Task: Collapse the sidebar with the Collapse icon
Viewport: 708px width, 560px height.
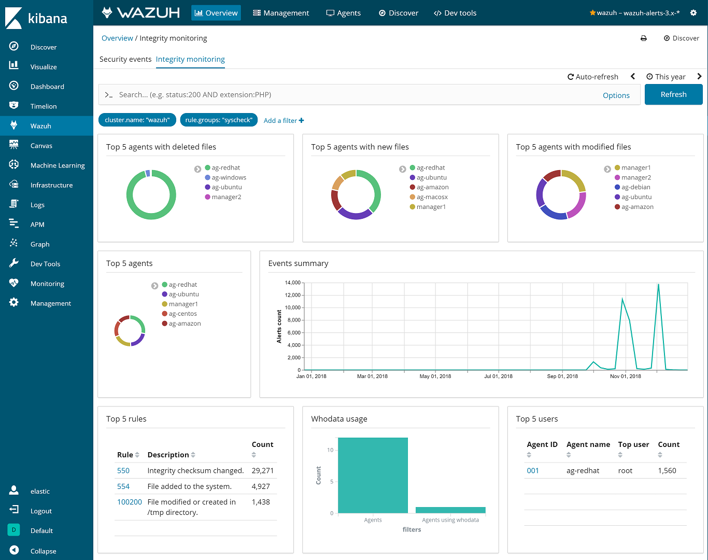Action: [x=14, y=550]
